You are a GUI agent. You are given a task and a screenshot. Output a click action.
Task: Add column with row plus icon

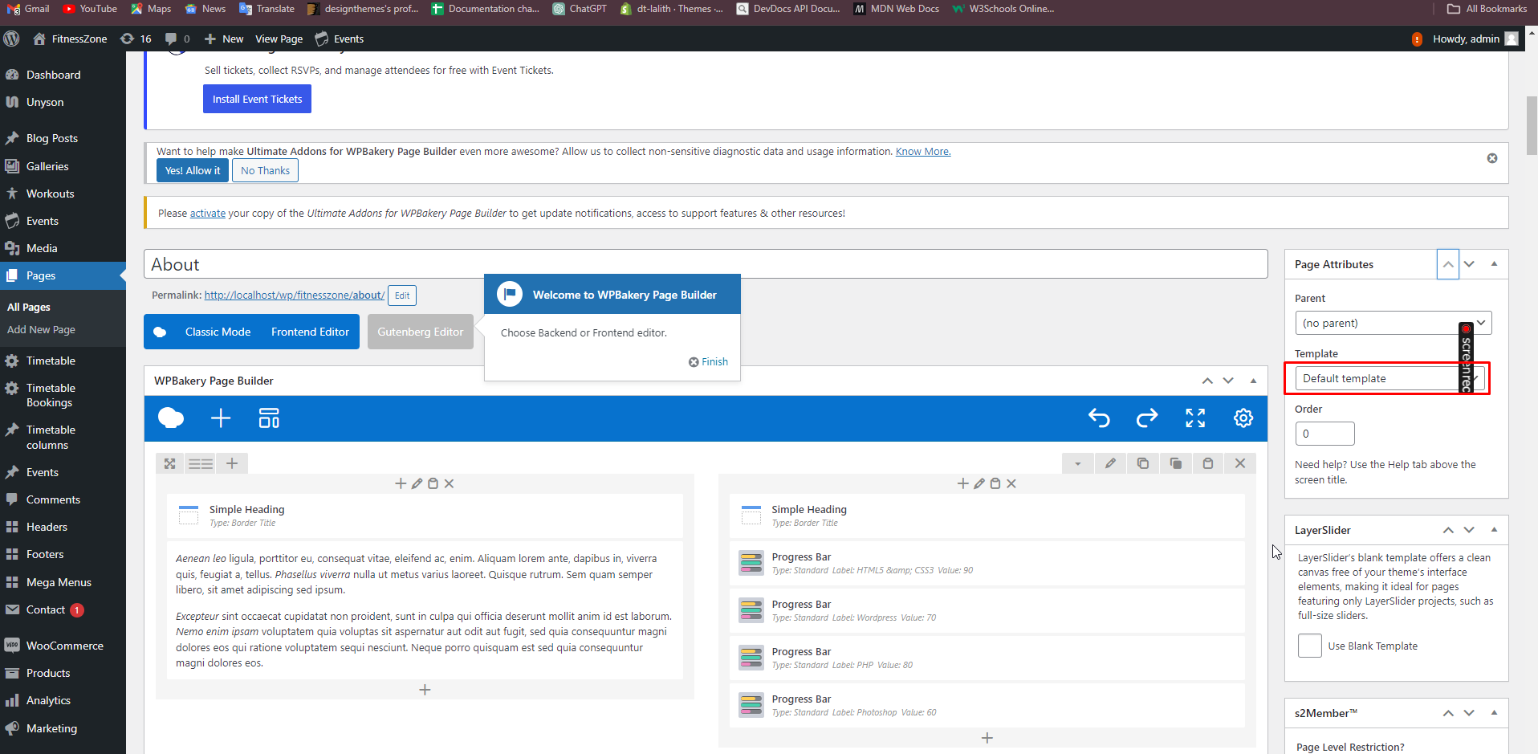[232, 463]
